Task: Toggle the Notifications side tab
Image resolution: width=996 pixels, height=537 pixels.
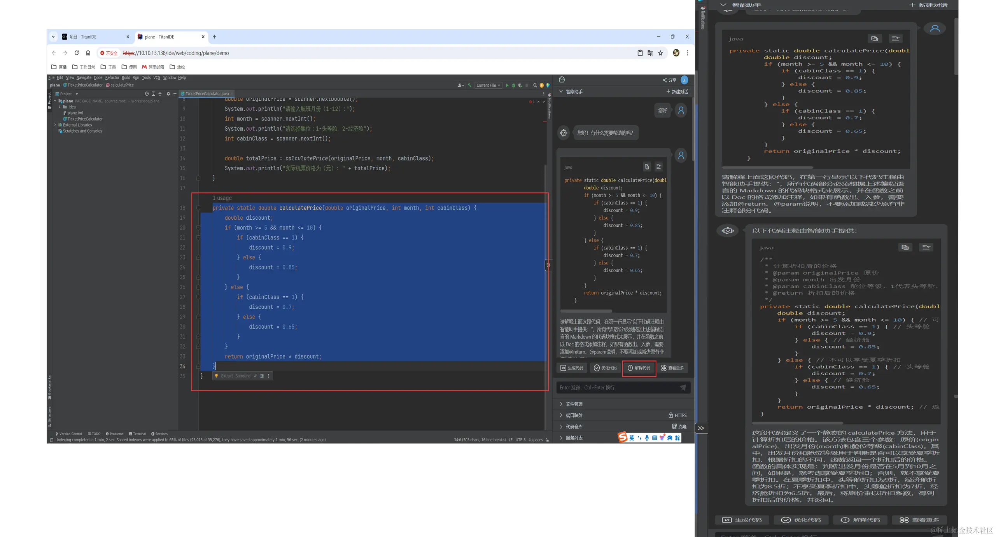Action: pos(549,106)
